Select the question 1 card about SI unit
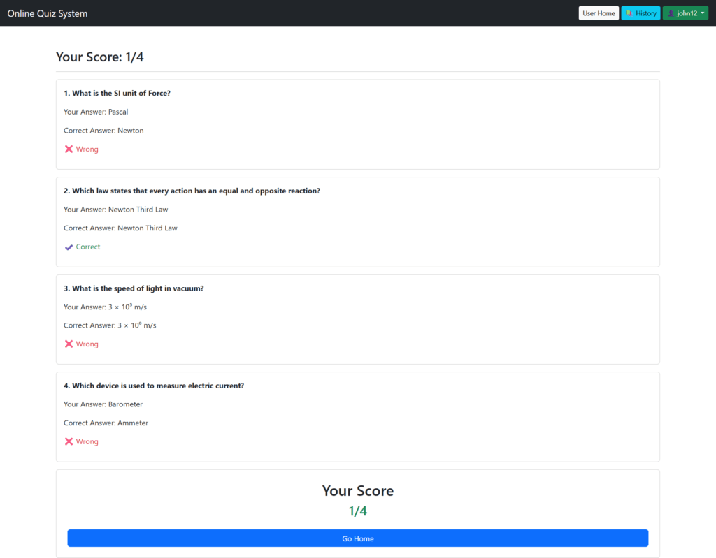Image resolution: width=716 pixels, height=558 pixels. 358,124
